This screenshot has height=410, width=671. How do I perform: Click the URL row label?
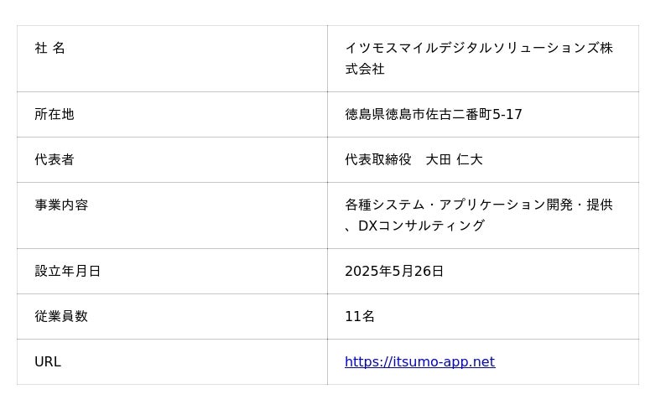click(x=47, y=362)
